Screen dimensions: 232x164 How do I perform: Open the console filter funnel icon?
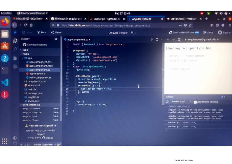190,101
